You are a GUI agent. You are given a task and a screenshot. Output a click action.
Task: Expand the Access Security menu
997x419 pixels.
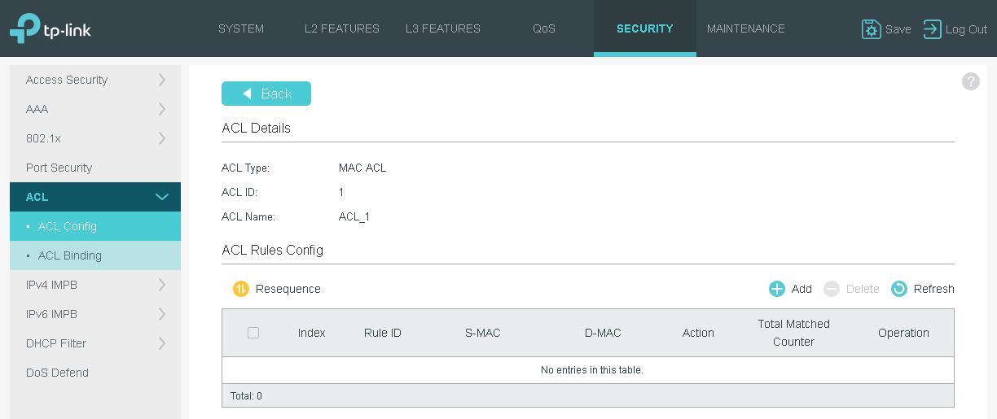(x=95, y=80)
